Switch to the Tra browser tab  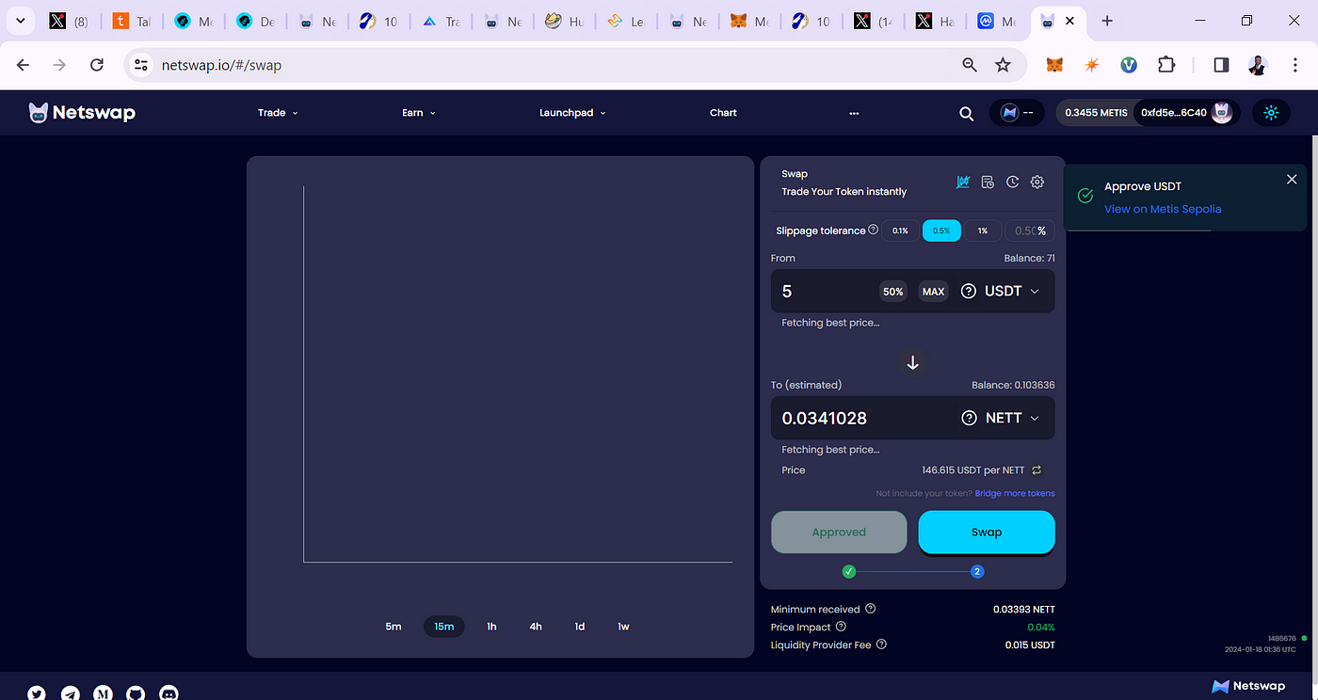click(x=442, y=21)
